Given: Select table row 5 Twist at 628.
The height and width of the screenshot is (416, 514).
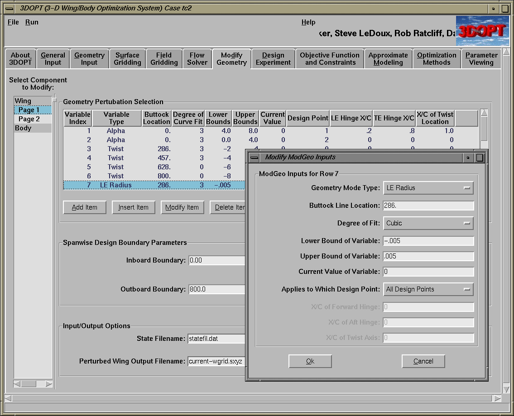Looking at the screenshot, I should tap(154, 167).
